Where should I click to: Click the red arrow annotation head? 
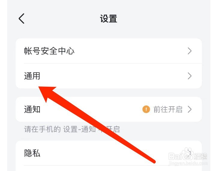tap(46, 93)
